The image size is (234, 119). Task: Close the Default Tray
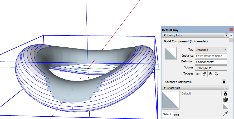(231, 29)
